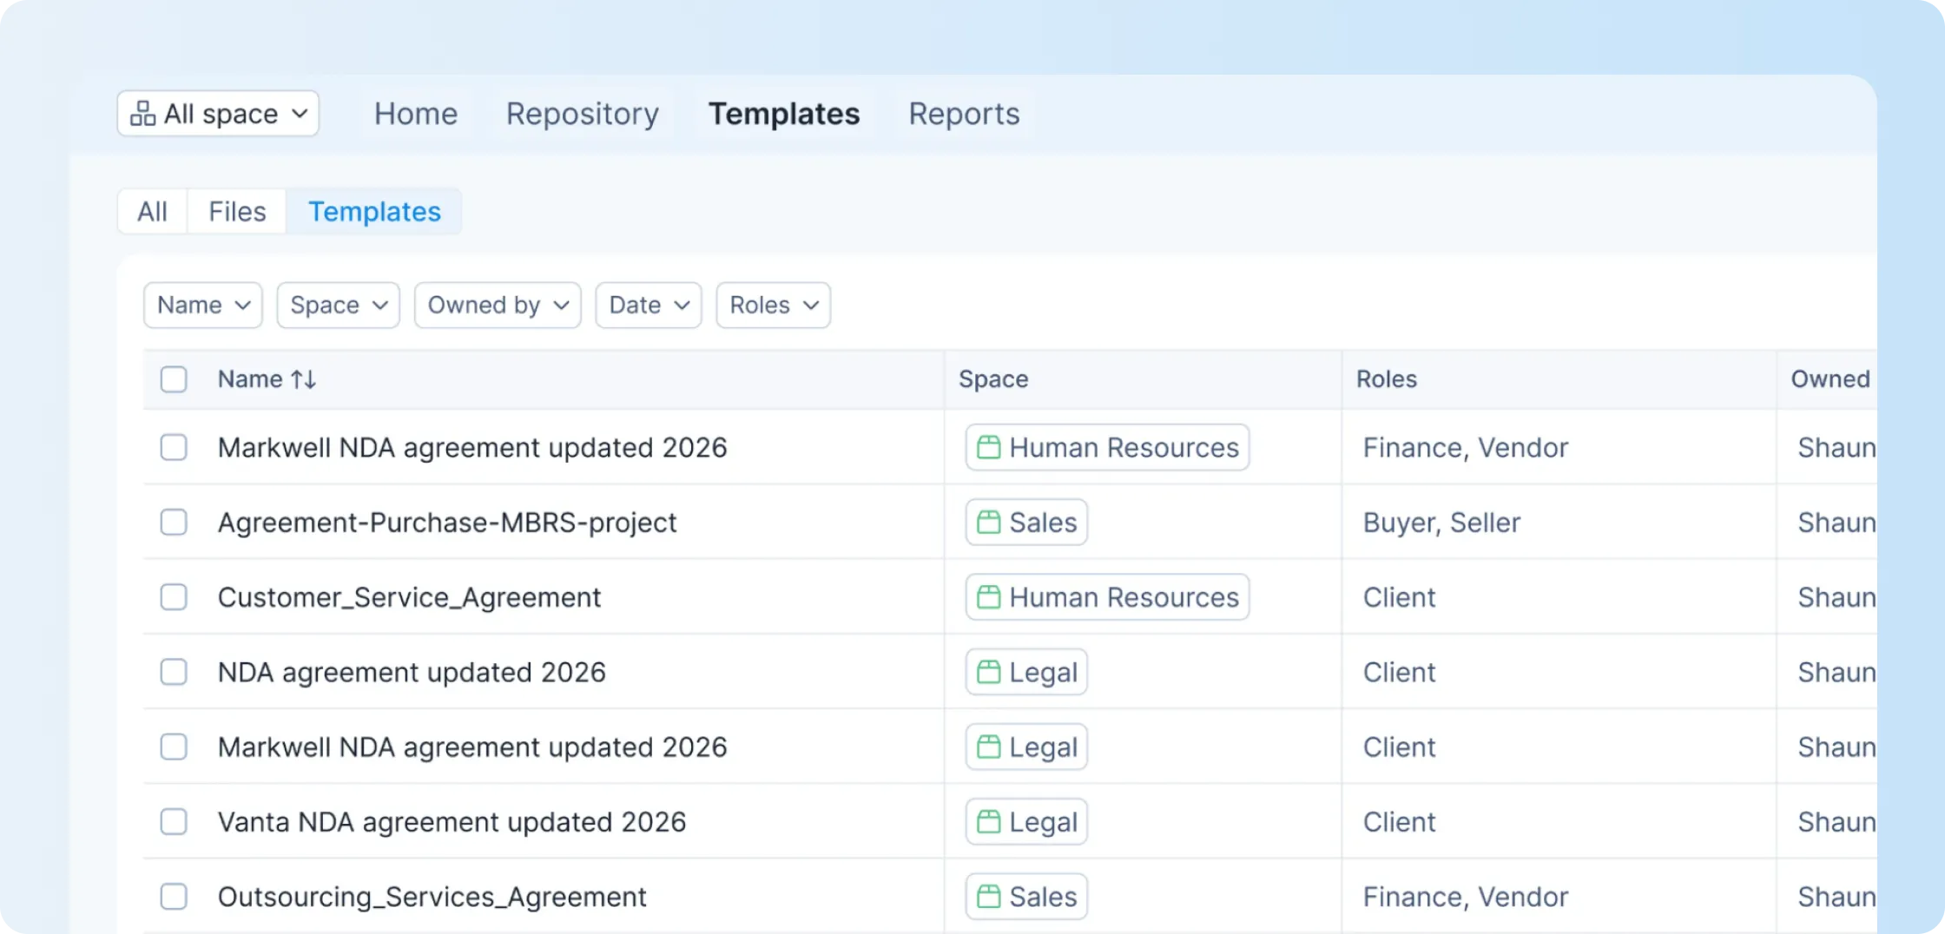The width and height of the screenshot is (1945, 934).
Task: Click space icon in NDA agreement updated 2026 Legal tag
Action: pyautogui.click(x=988, y=672)
